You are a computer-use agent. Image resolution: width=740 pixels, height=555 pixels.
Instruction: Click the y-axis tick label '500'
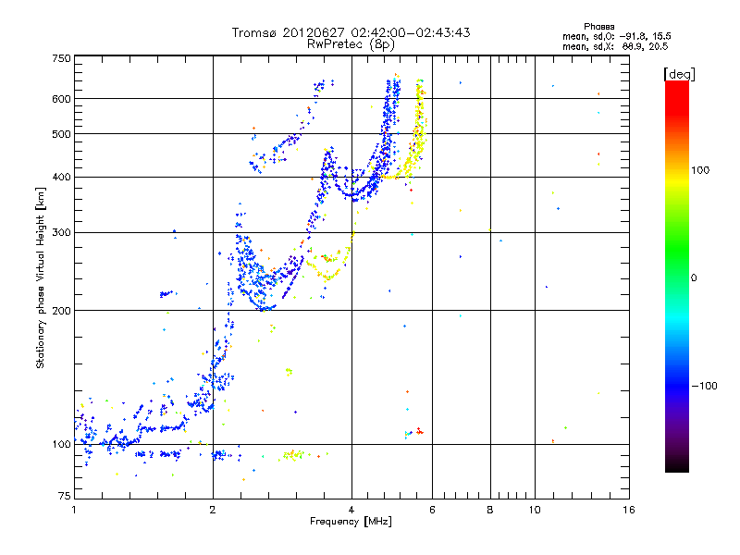coord(61,134)
